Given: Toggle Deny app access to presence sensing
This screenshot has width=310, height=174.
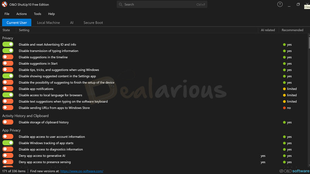Looking at the screenshot, I should pyautogui.click(x=8, y=162).
